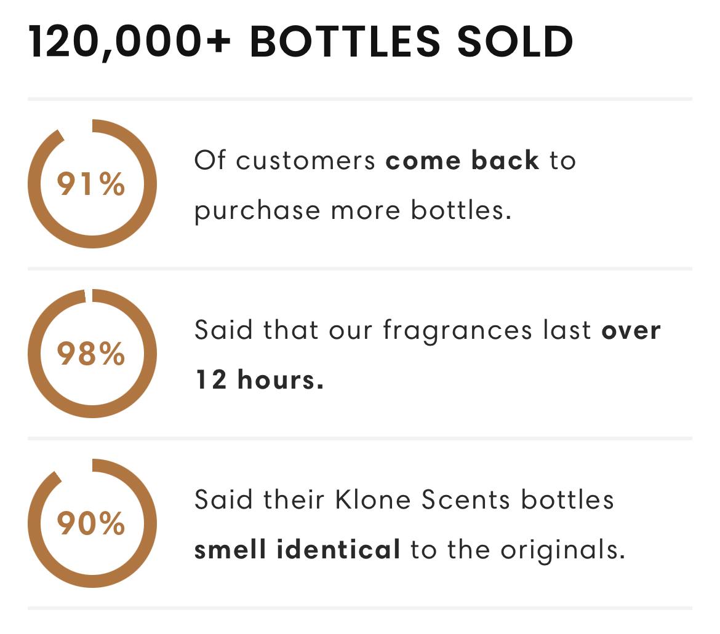Image resolution: width=720 pixels, height=634 pixels.
Task: Click the divider line below the heading
Action: point(360,98)
